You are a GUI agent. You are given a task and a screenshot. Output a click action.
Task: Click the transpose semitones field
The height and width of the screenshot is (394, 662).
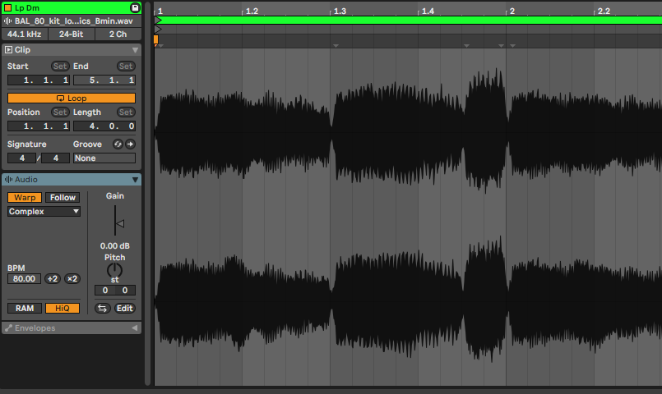coord(104,290)
